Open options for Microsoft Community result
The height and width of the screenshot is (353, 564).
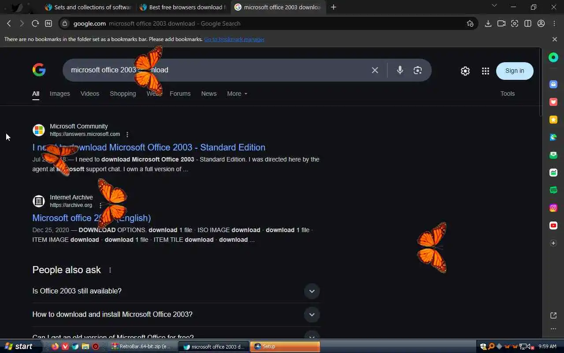point(127,135)
